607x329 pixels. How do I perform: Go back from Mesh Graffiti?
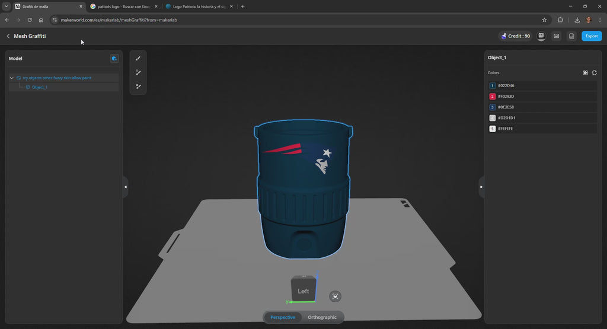pos(8,36)
